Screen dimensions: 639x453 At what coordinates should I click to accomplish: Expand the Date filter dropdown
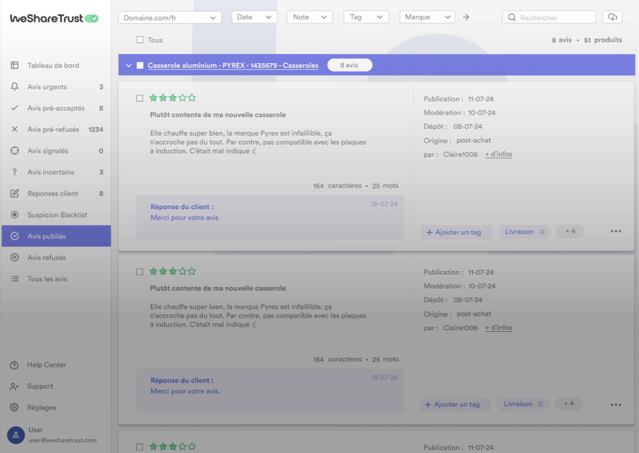pyautogui.click(x=254, y=17)
